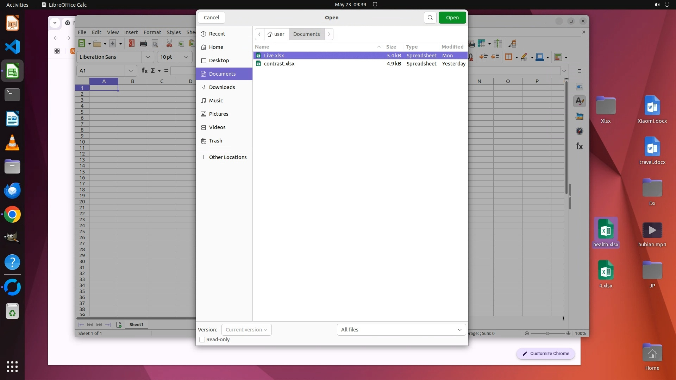676x380 pixels.
Task: Expand the Liberation Sans font name dropdown
Action: [x=148, y=57]
